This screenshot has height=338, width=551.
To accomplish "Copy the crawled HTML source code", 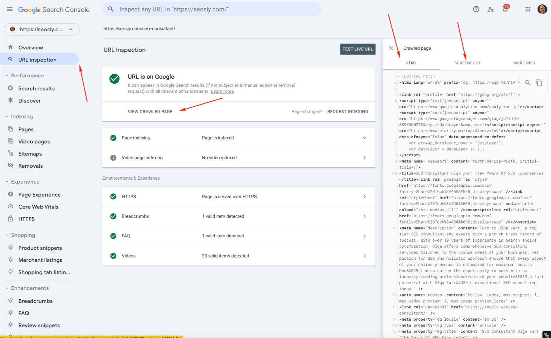I will [538, 83].
